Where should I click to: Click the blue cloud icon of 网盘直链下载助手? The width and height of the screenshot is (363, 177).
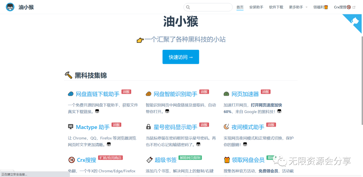71,94
